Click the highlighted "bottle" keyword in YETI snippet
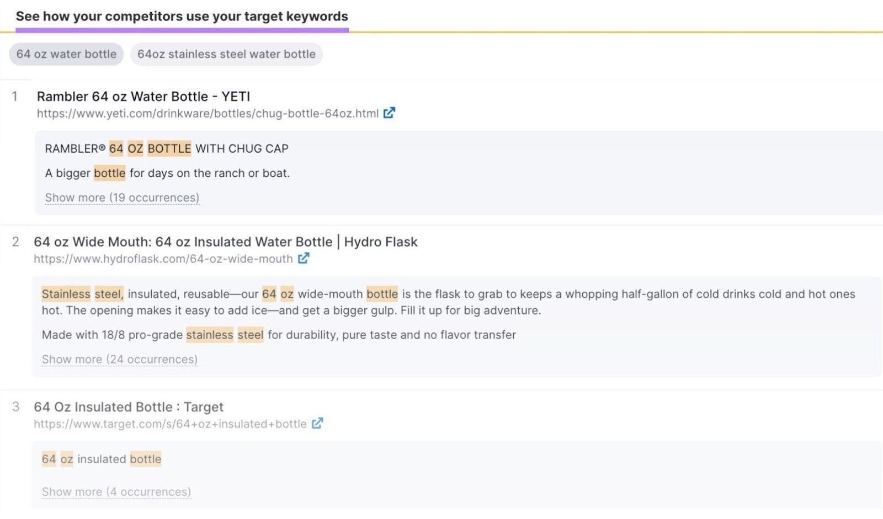Image resolution: width=883 pixels, height=519 pixels. (x=109, y=173)
